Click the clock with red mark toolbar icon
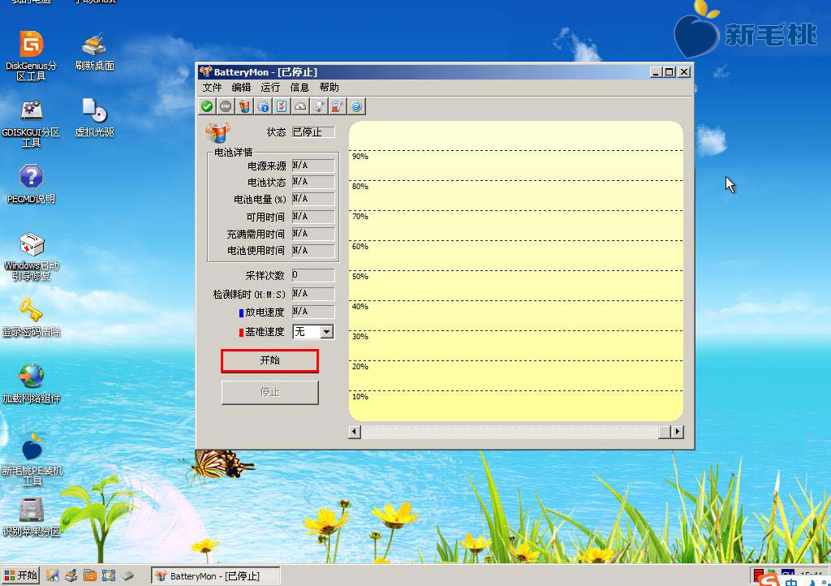 click(x=338, y=106)
